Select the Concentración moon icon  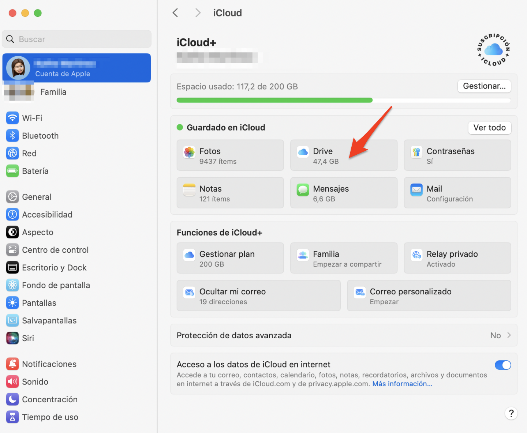tap(12, 399)
